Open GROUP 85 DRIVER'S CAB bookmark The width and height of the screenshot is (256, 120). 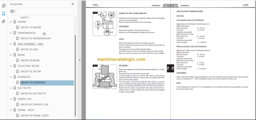[34, 104]
